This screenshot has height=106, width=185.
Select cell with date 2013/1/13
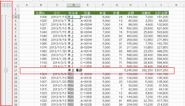pos(57,17)
